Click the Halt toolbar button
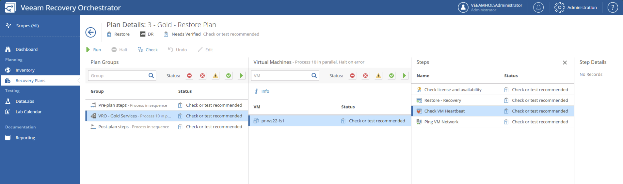 click(119, 50)
